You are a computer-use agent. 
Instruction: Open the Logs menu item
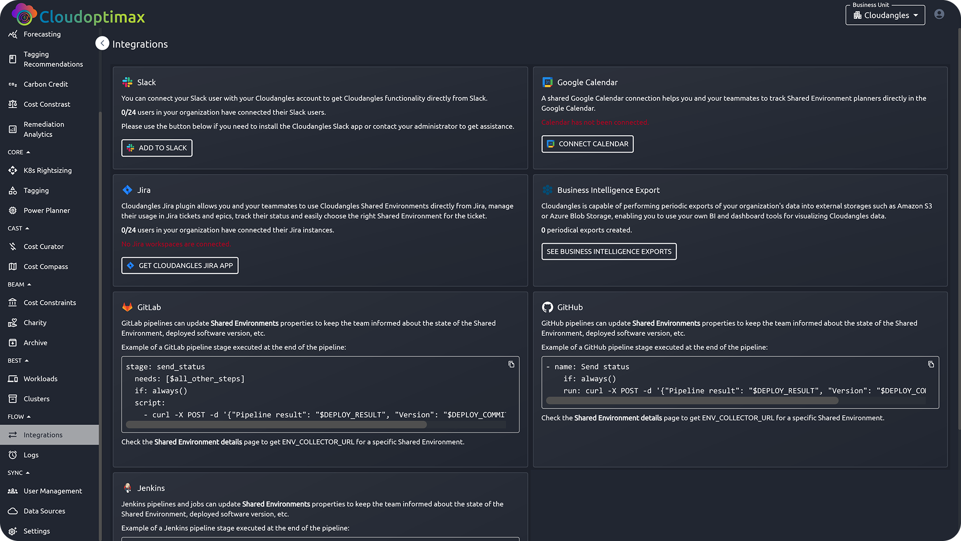tap(49, 455)
